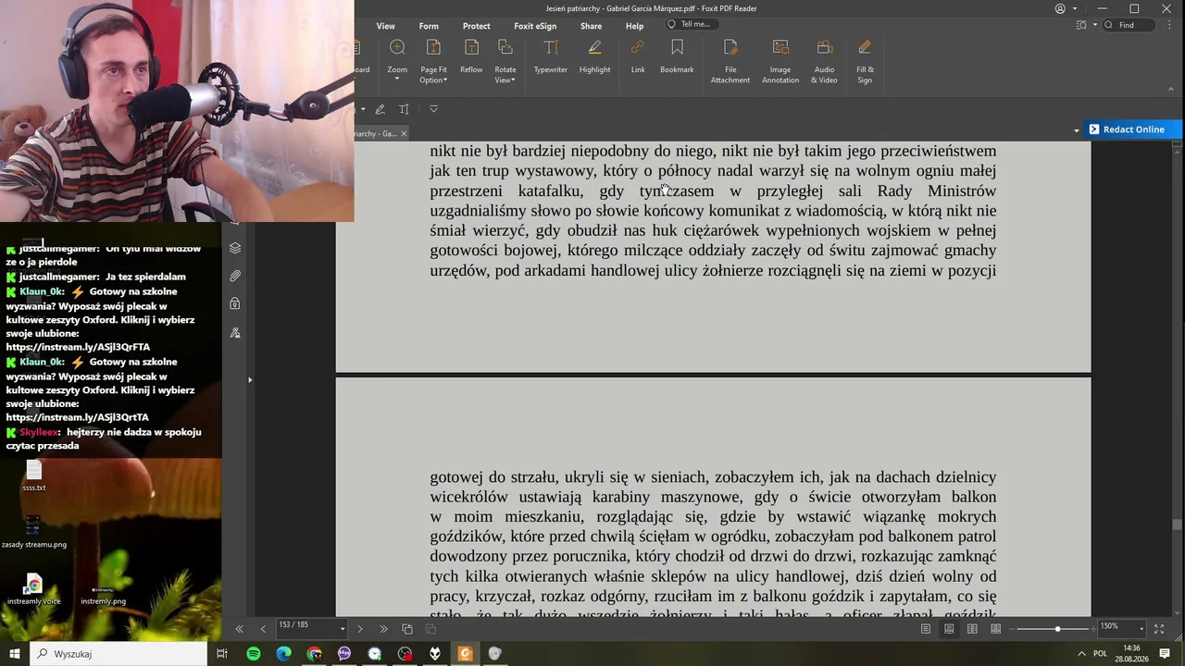The image size is (1185, 666).
Task: Open the Security side panel
Action: (235, 304)
